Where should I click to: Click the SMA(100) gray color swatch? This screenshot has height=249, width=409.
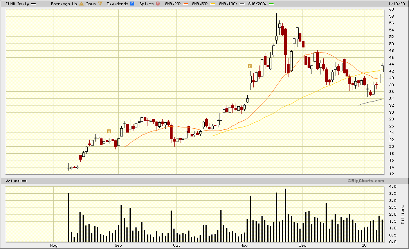(x=243, y=4)
